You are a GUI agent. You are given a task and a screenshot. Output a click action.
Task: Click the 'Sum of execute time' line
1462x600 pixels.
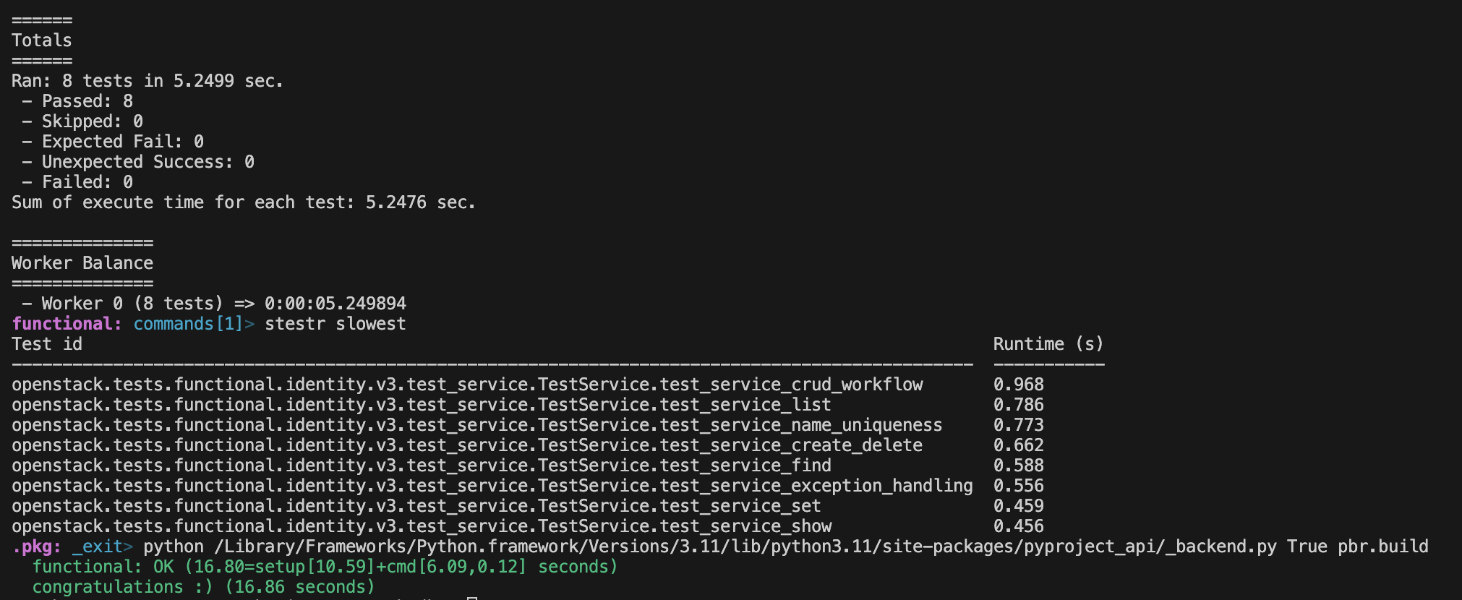click(244, 202)
